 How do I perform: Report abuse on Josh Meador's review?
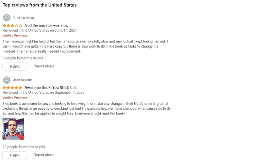(44, 155)
